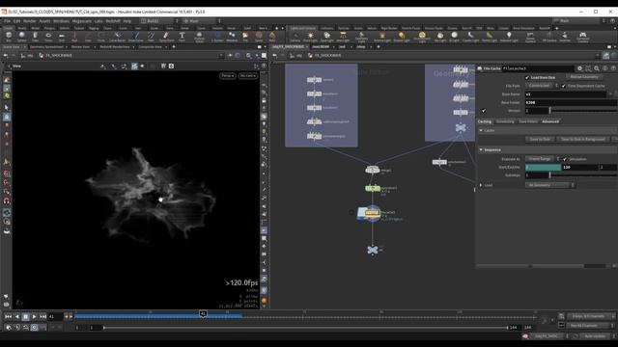Click the output null node below filecache
Screen dimensions: 618x347
point(373,250)
